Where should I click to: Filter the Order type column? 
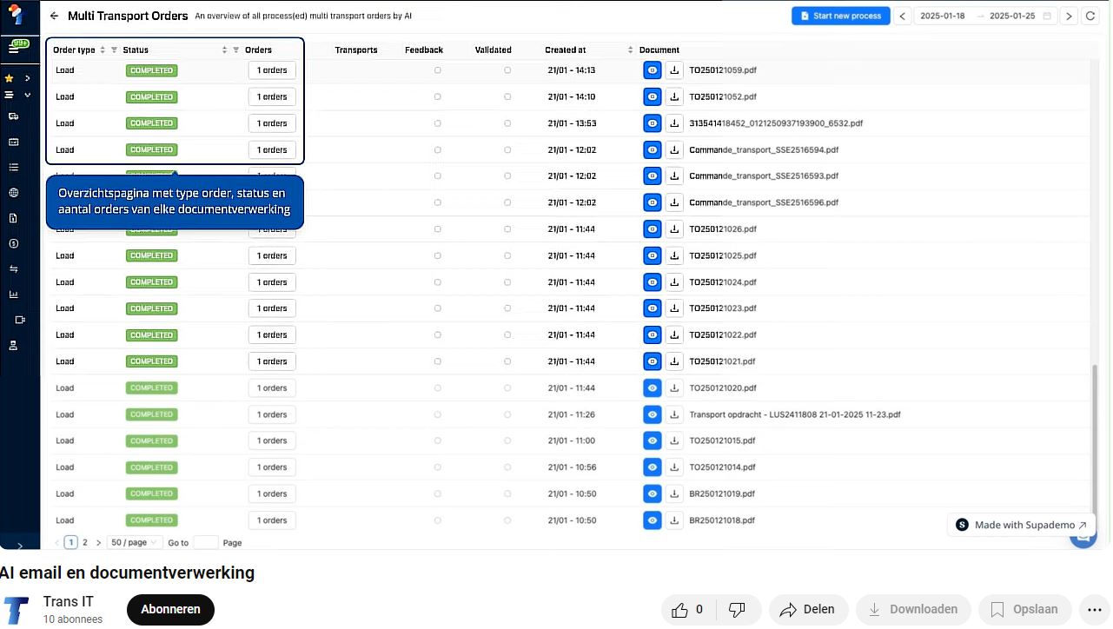click(x=114, y=50)
